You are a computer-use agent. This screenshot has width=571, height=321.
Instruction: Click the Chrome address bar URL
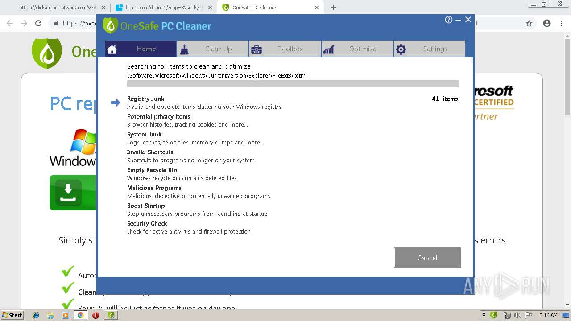click(x=79, y=23)
